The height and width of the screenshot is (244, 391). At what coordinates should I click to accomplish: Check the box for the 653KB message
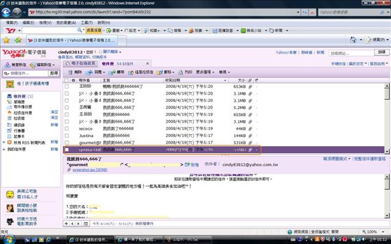(x=67, y=87)
